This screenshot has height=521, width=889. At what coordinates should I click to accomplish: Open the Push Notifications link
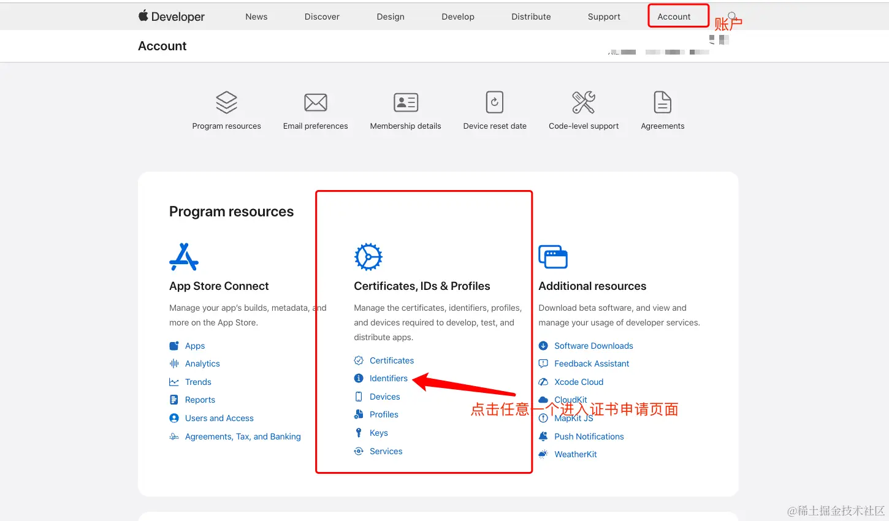pyautogui.click(x=589, y=436)
